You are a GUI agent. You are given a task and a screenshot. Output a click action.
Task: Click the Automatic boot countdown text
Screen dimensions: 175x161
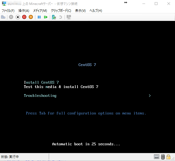[86, 144]
